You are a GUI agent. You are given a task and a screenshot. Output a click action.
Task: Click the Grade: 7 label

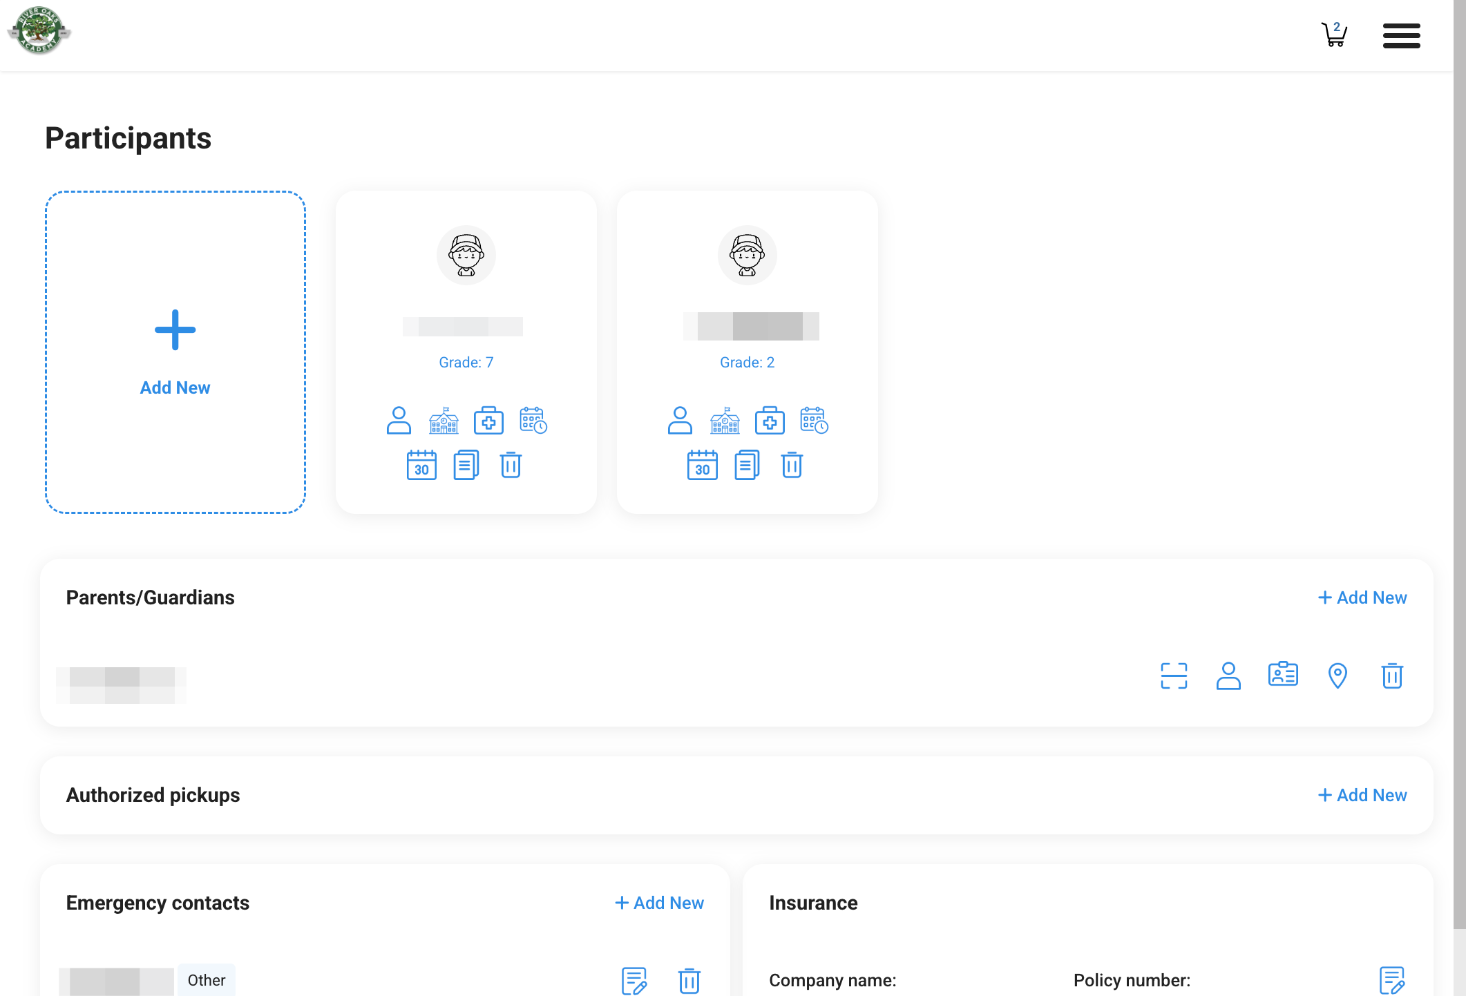(x=466, y=363)
